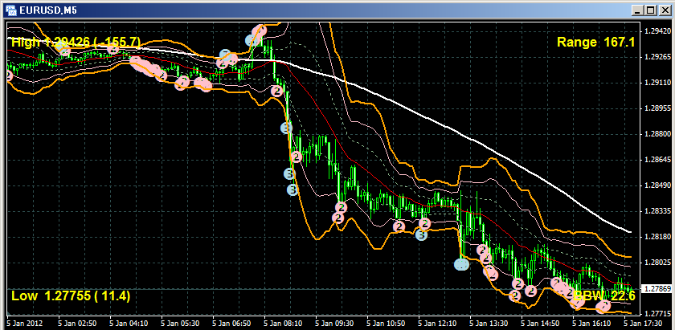
Task: Click the pink 2 marker at chart's left edge
Action: 9,75
